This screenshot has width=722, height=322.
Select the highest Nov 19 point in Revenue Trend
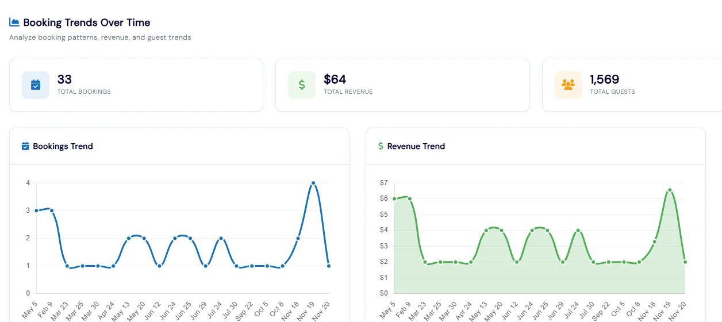(670, 190)
